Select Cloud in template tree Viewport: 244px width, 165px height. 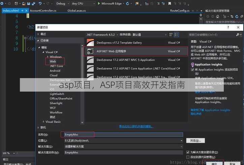point(54,75)
